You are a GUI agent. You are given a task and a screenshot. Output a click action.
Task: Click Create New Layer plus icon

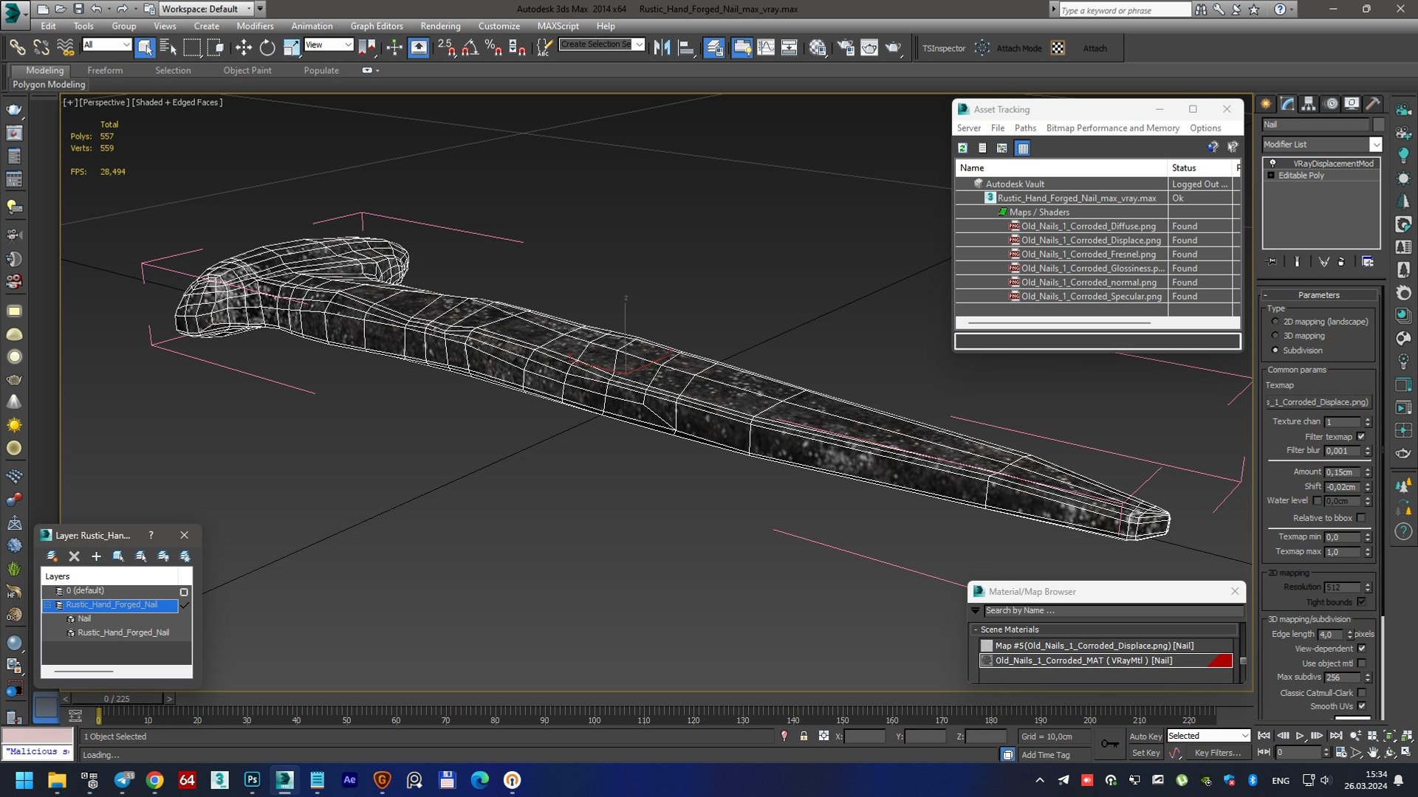tap(96, 556)
